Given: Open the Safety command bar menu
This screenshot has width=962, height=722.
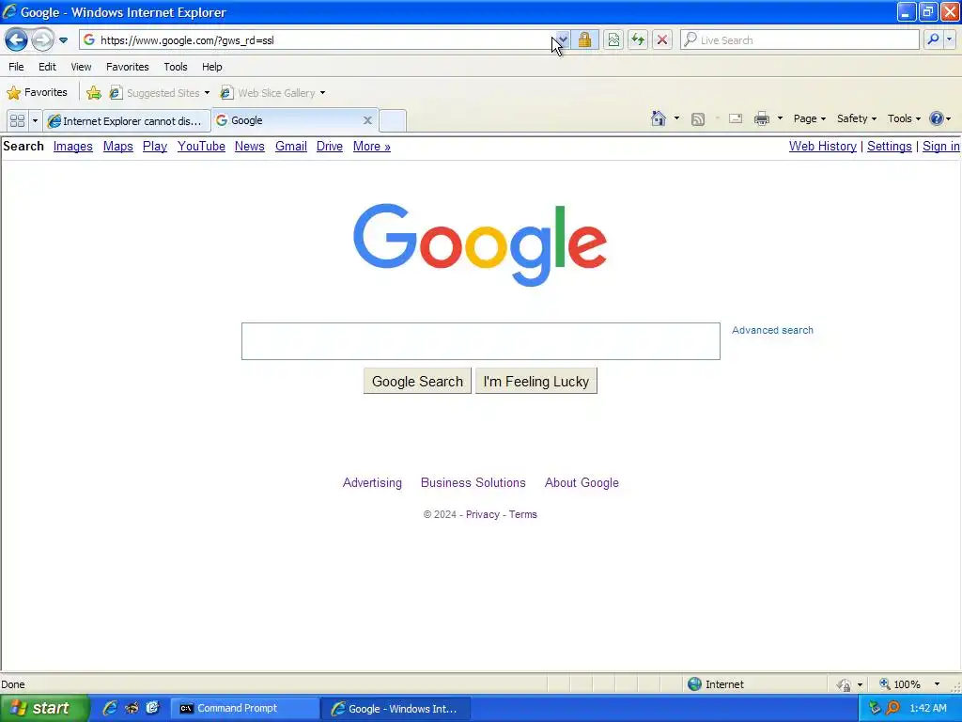Looking at the screenshot, I should point(857,118).
